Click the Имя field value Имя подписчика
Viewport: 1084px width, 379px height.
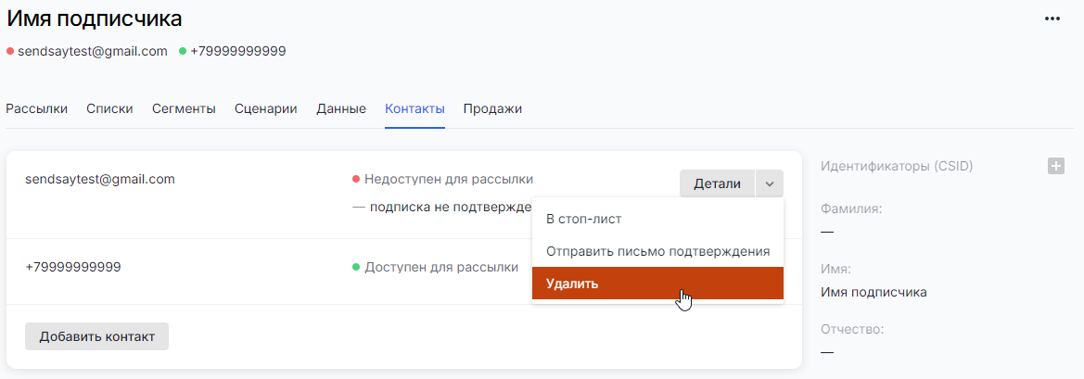(874, 292)
